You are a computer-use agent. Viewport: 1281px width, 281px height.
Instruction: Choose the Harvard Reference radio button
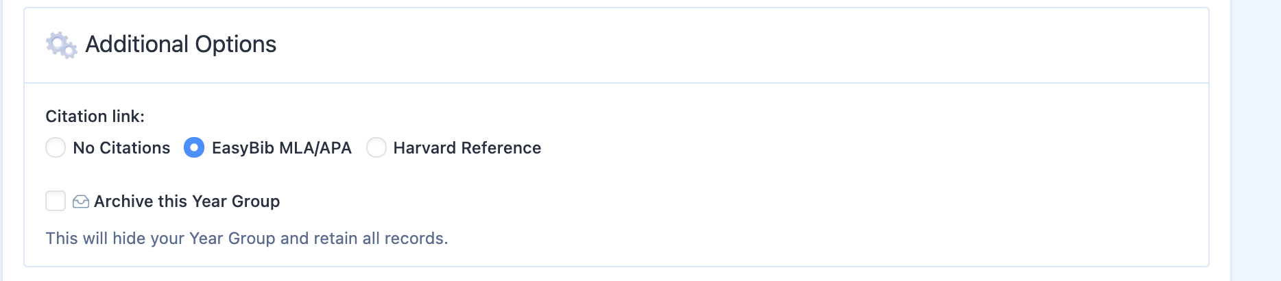(376, 147)
